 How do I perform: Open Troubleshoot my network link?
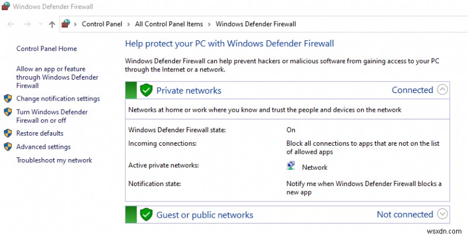point(54,160)
